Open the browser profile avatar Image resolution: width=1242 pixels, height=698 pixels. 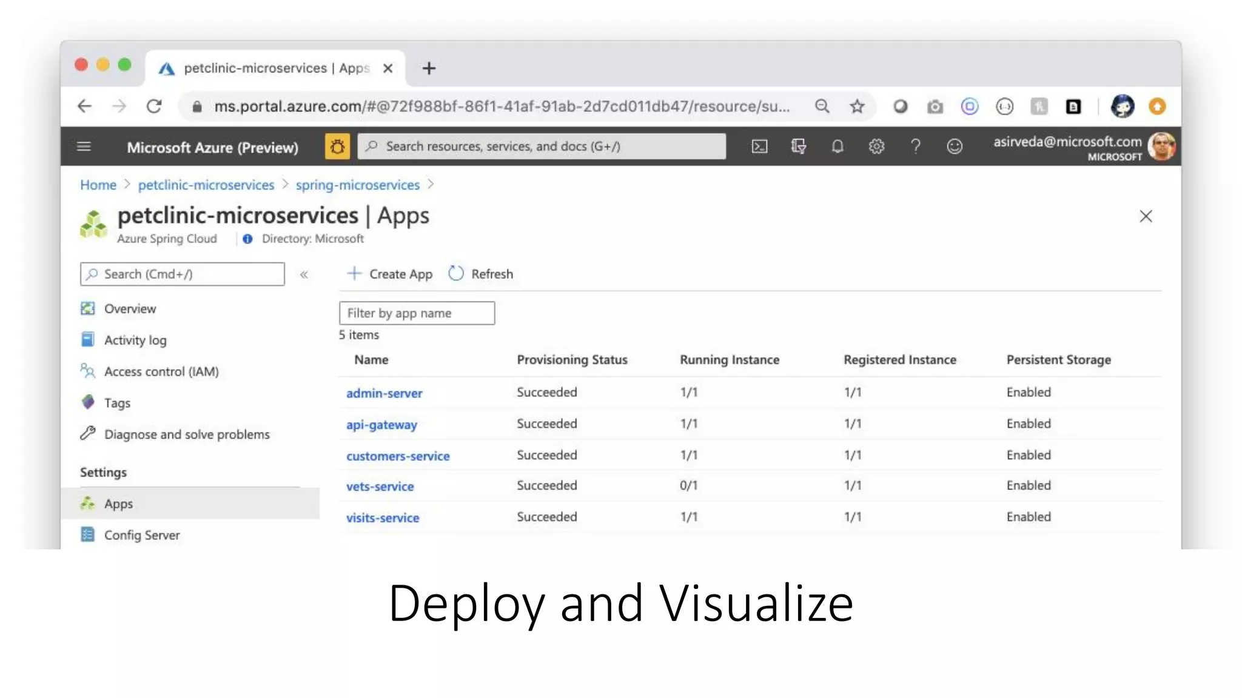[x=1123, y=107]
